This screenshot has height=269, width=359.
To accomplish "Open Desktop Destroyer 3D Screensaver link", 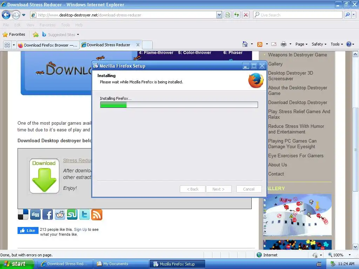I will [x=291, y=76].
